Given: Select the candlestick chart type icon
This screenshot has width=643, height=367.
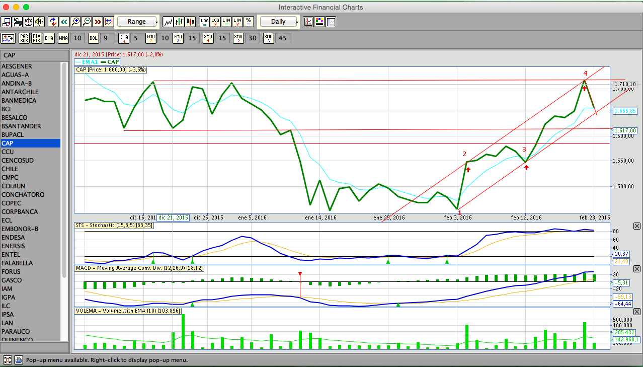Looking at the screenshot, I should click(x=191, y=22).
